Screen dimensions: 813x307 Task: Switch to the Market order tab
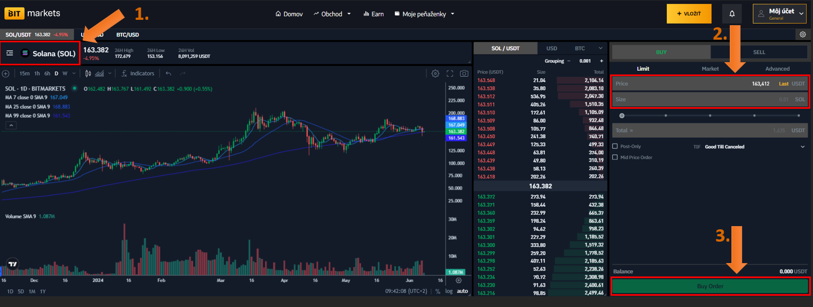[710, 69]
